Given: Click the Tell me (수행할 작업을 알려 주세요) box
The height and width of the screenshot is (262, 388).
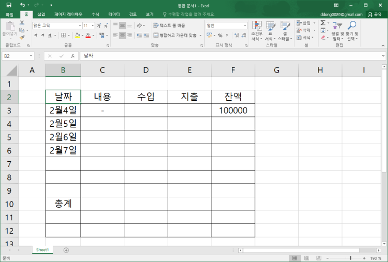Looking at the screenshot, I should (189, 14).
